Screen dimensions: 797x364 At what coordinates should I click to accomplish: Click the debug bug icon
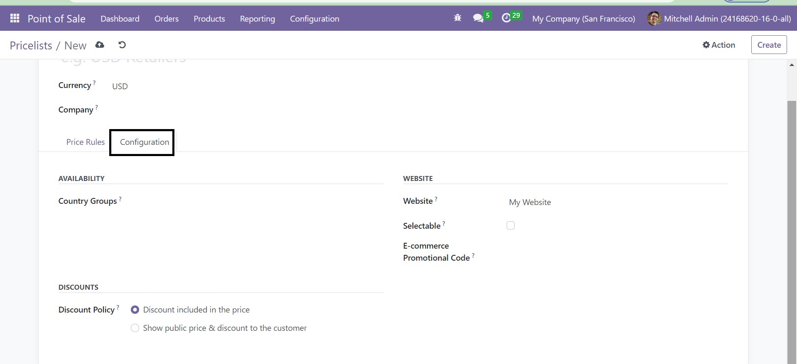[x=457, y=18]
